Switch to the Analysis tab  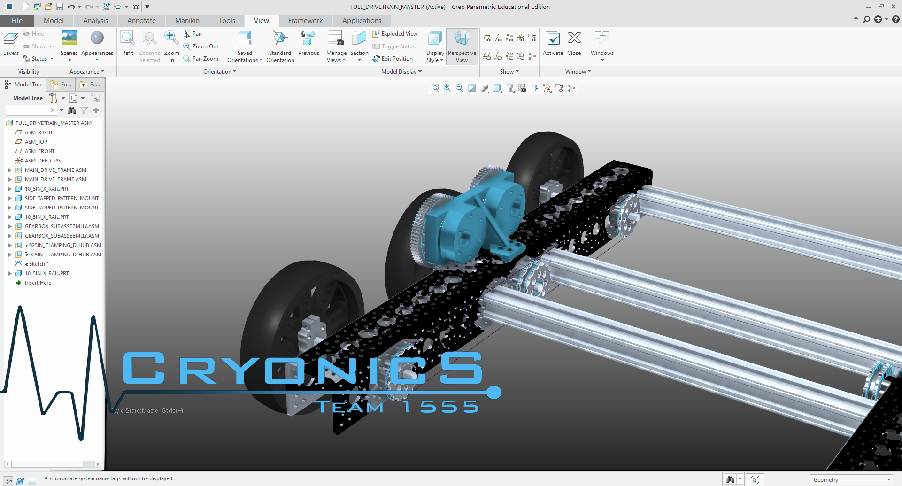95,21
